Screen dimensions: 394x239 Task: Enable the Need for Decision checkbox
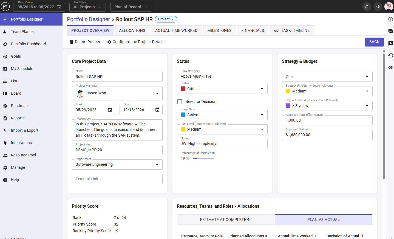180,102
